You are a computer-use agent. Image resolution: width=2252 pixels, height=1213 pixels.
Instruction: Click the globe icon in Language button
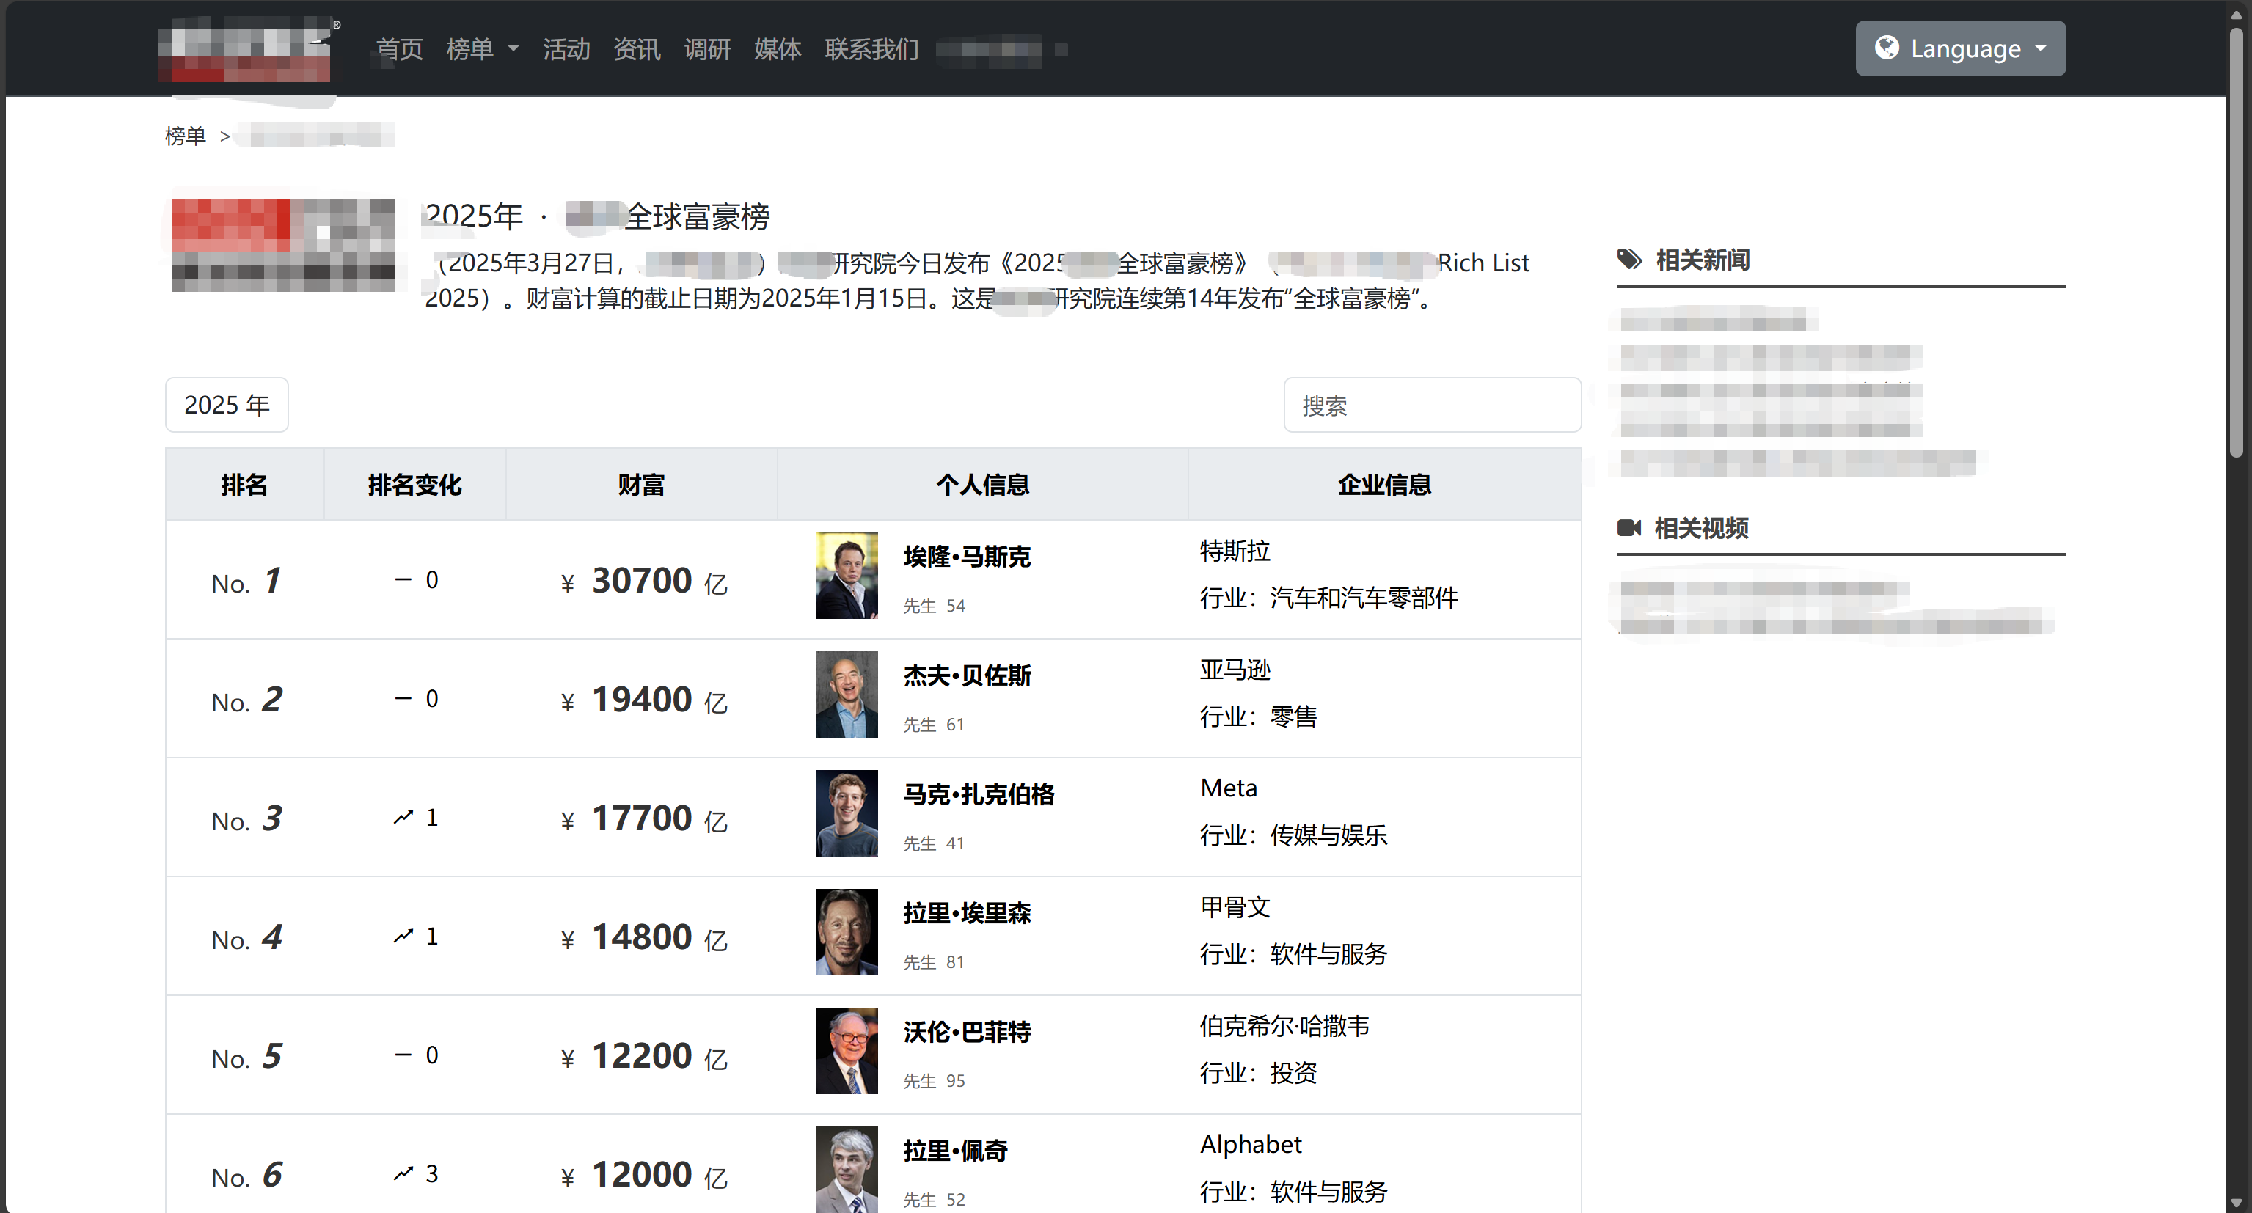tap(1886, 47)
